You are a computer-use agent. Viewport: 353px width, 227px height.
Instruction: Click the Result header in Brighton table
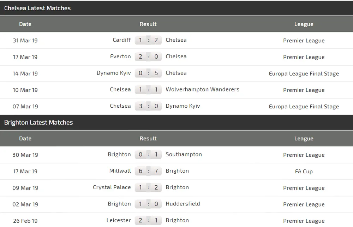[148, 138]
